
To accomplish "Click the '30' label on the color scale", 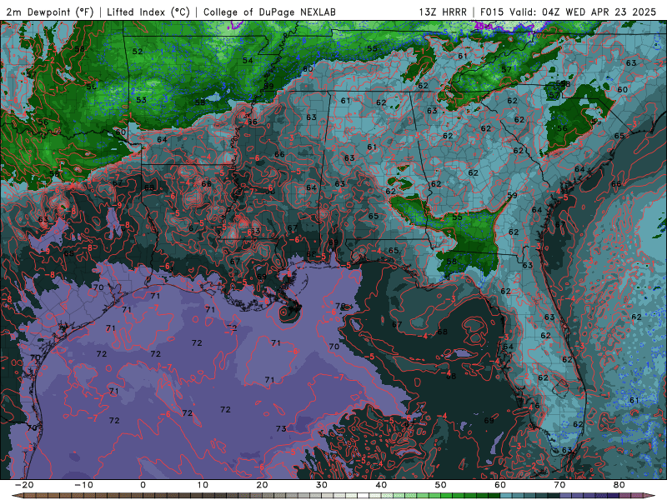I will [322, 485].
